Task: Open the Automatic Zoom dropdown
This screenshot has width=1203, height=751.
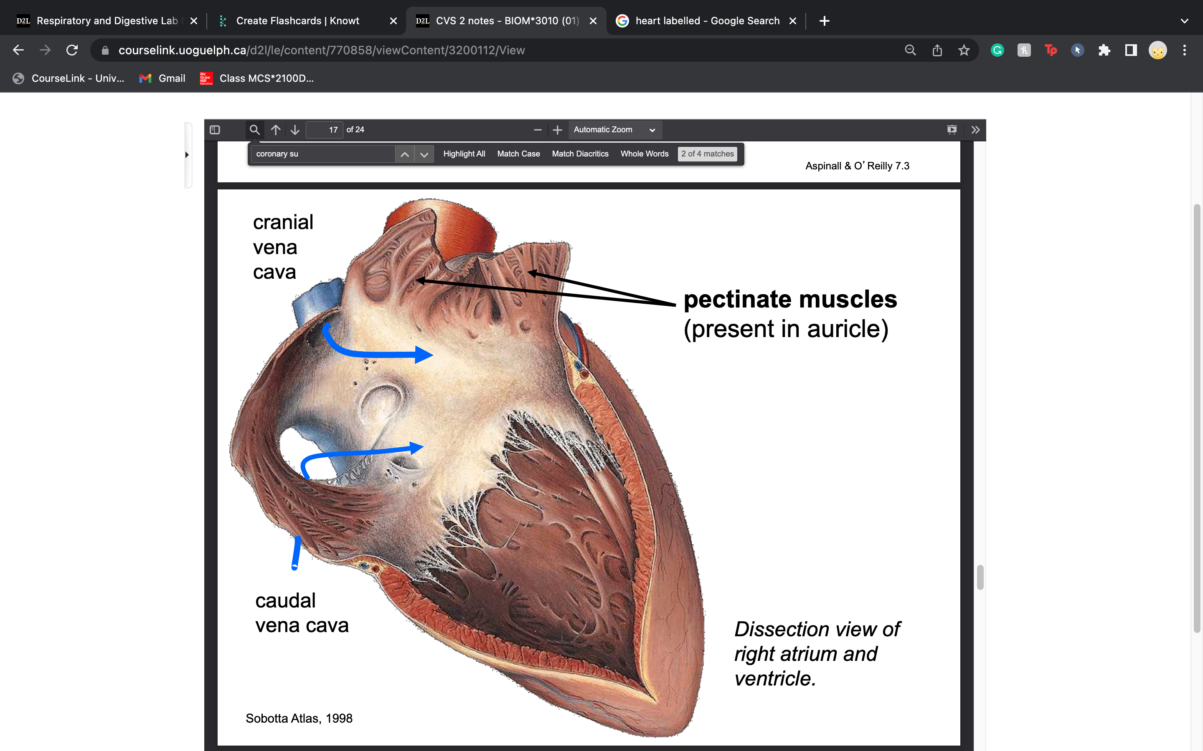Action: click(615, 130)
